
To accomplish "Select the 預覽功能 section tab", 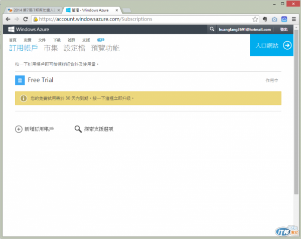I will [105, 48].
